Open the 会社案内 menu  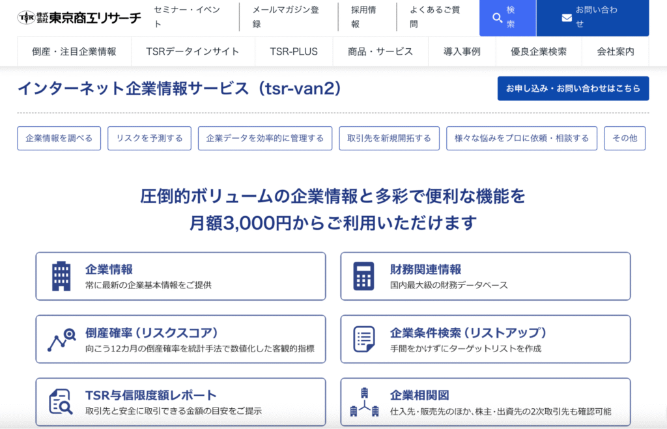click(616, 51)
